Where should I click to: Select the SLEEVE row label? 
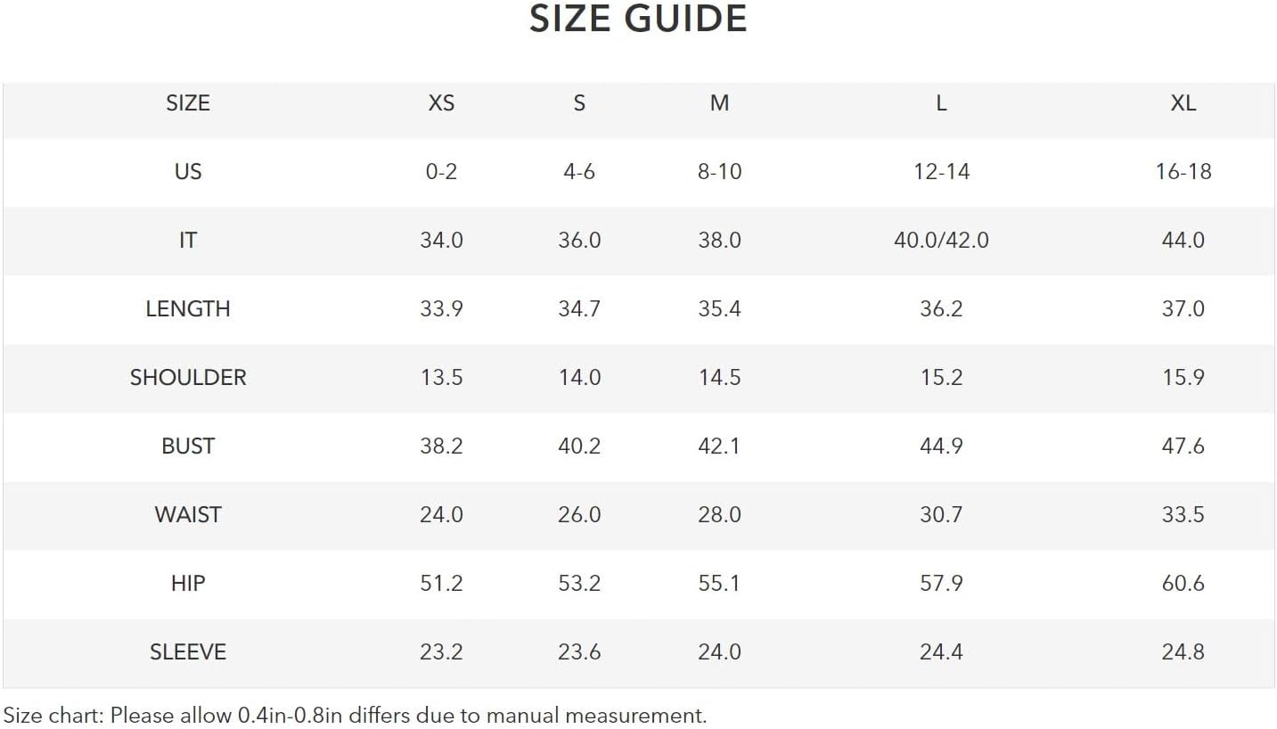tap(188, 651)
